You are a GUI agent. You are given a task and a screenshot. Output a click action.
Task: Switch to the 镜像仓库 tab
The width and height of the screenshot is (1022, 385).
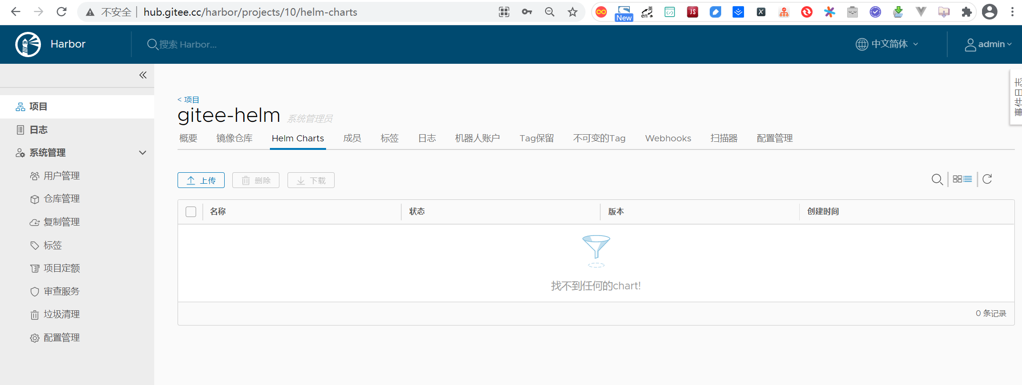234,138
